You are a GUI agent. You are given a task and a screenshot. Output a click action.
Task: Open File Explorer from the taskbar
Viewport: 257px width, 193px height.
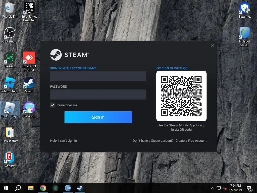click(x=31, y=188)
